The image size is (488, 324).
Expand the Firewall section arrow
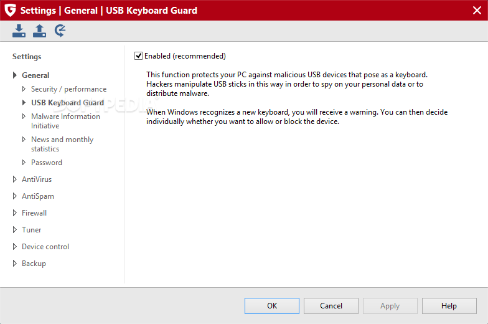click(x=15, y=213)
